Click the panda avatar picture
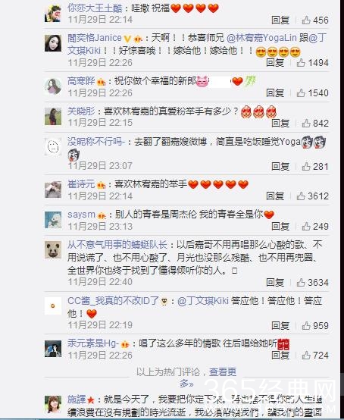 click(x=53, y=249)
